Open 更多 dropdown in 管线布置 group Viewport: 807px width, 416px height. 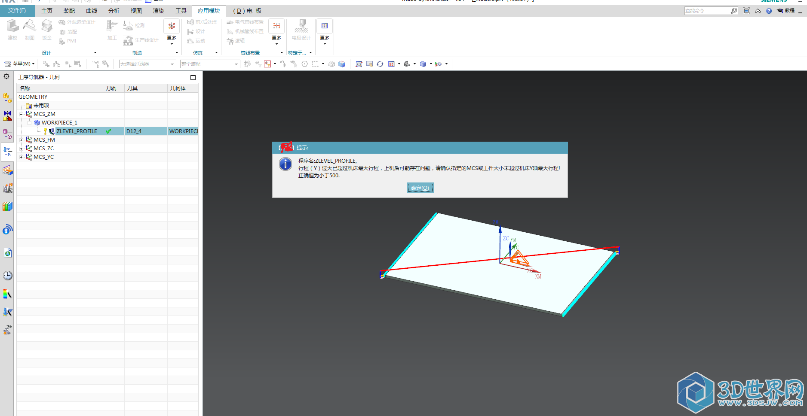tap(276, 33)
